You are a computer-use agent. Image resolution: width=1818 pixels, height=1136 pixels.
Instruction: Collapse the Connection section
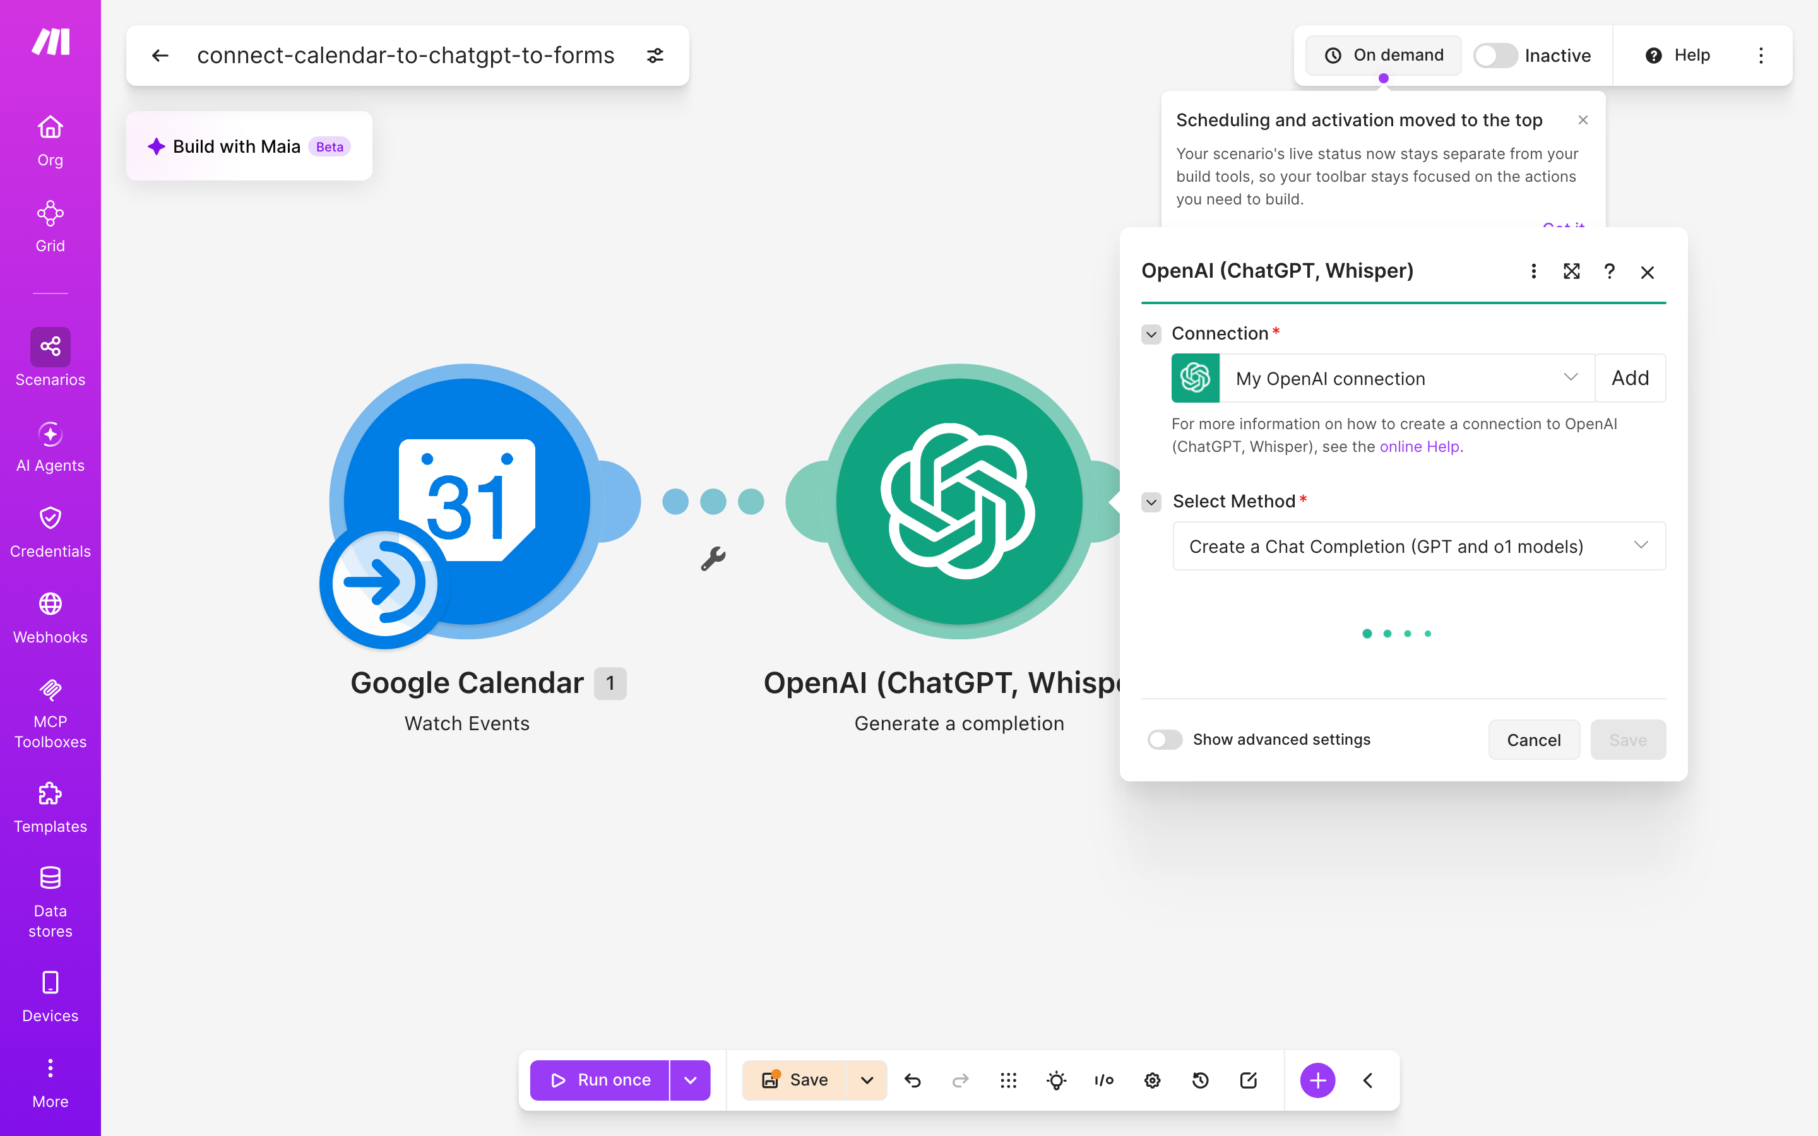point(1151,334)
